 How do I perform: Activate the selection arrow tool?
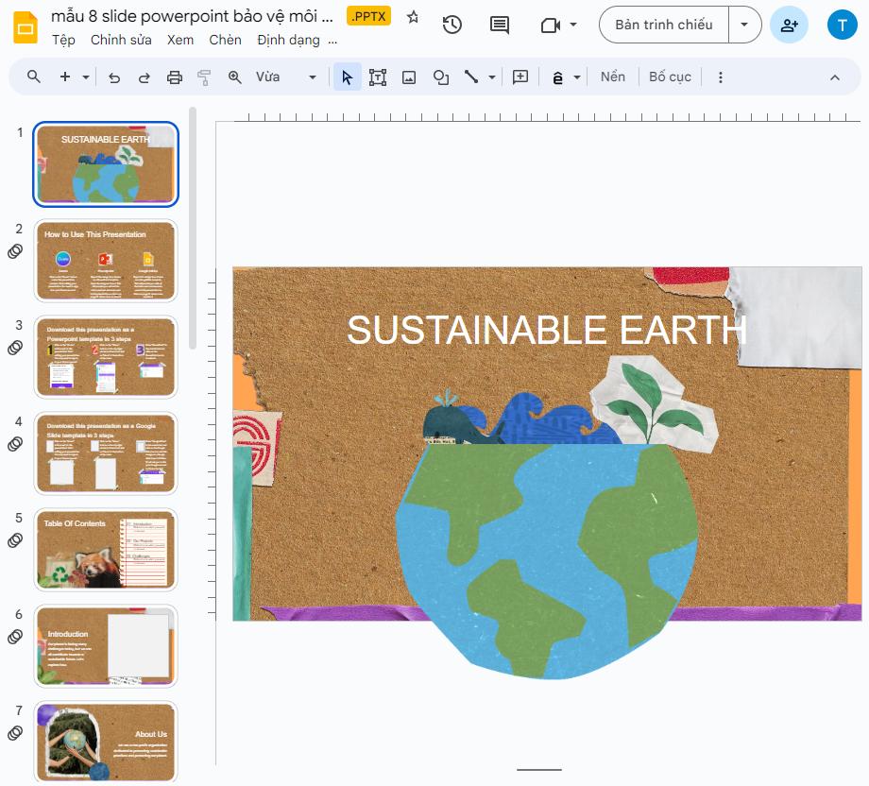point(347,77)
